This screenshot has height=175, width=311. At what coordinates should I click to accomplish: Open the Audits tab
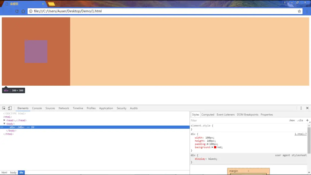tap(134, 108)
